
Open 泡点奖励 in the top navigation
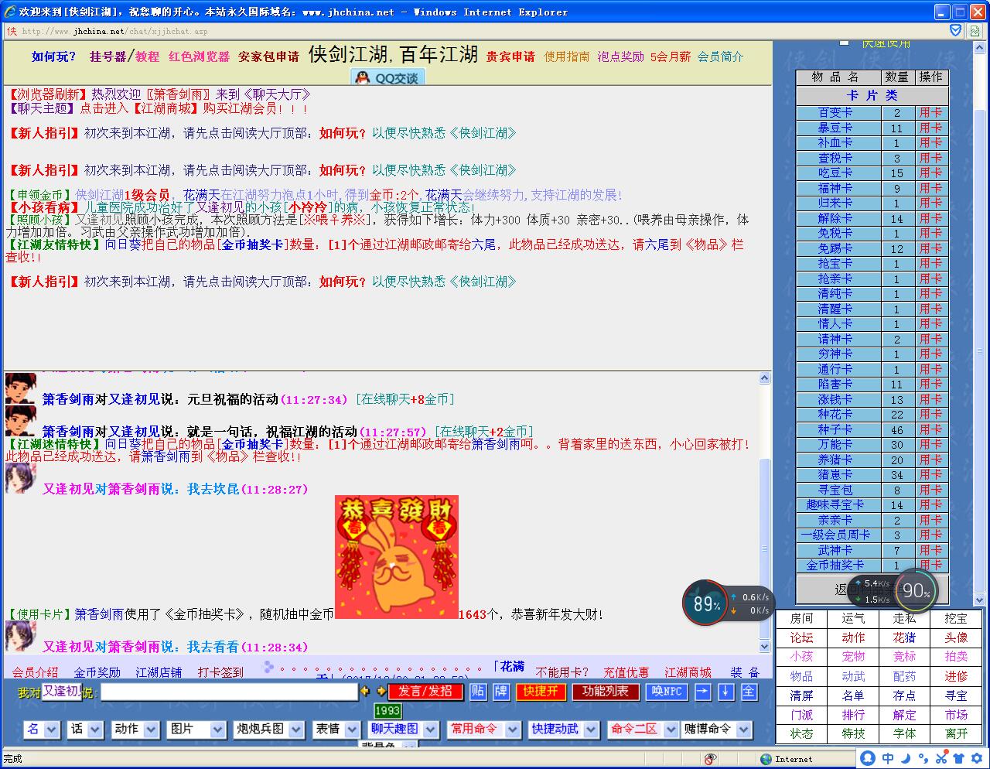(x=620, y=56)
